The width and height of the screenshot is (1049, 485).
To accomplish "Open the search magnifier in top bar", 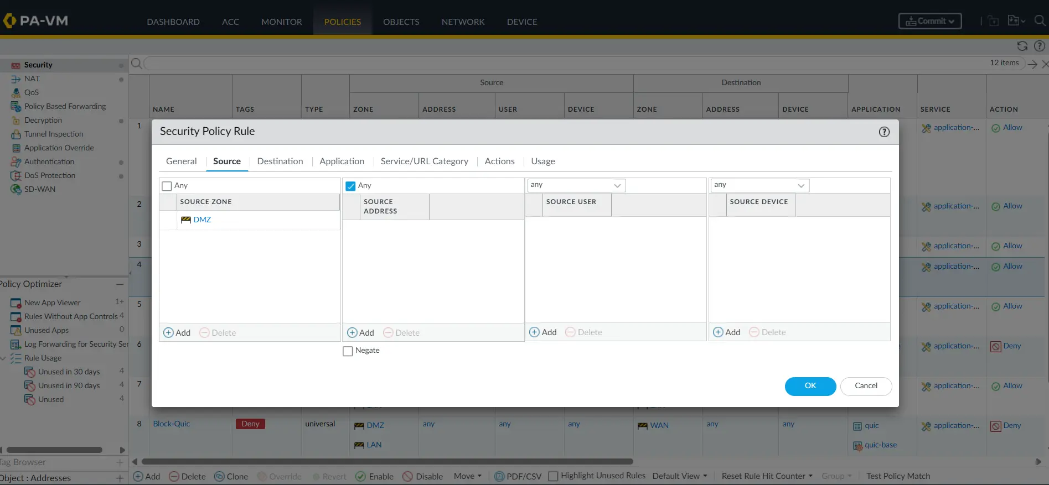I will pos(1040,20).
